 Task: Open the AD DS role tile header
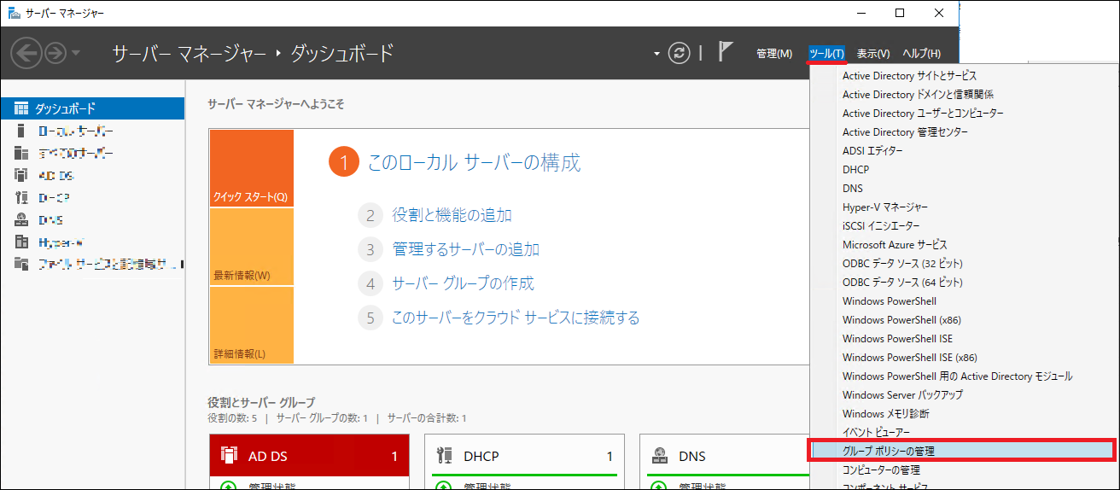tap(309, 456)
